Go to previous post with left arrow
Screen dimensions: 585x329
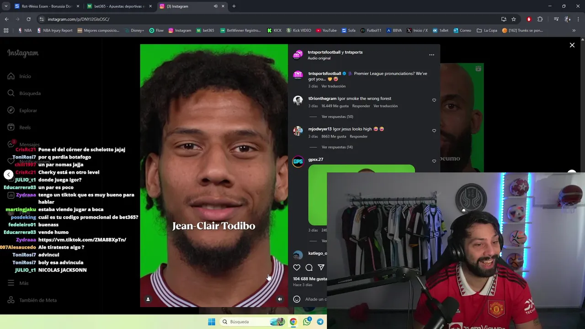[x=8, y=175]
